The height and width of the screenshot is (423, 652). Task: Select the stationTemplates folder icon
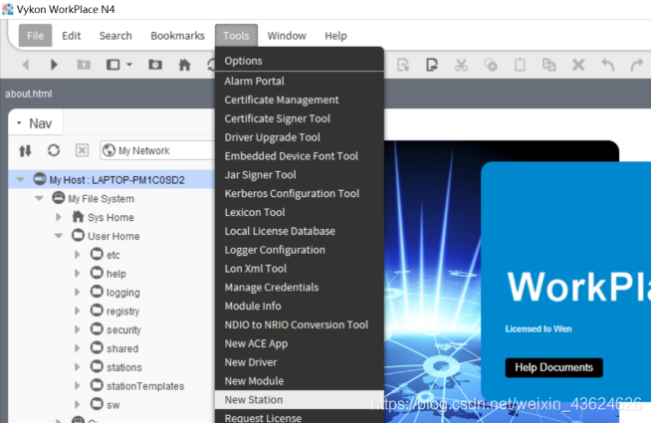[97, 385]
